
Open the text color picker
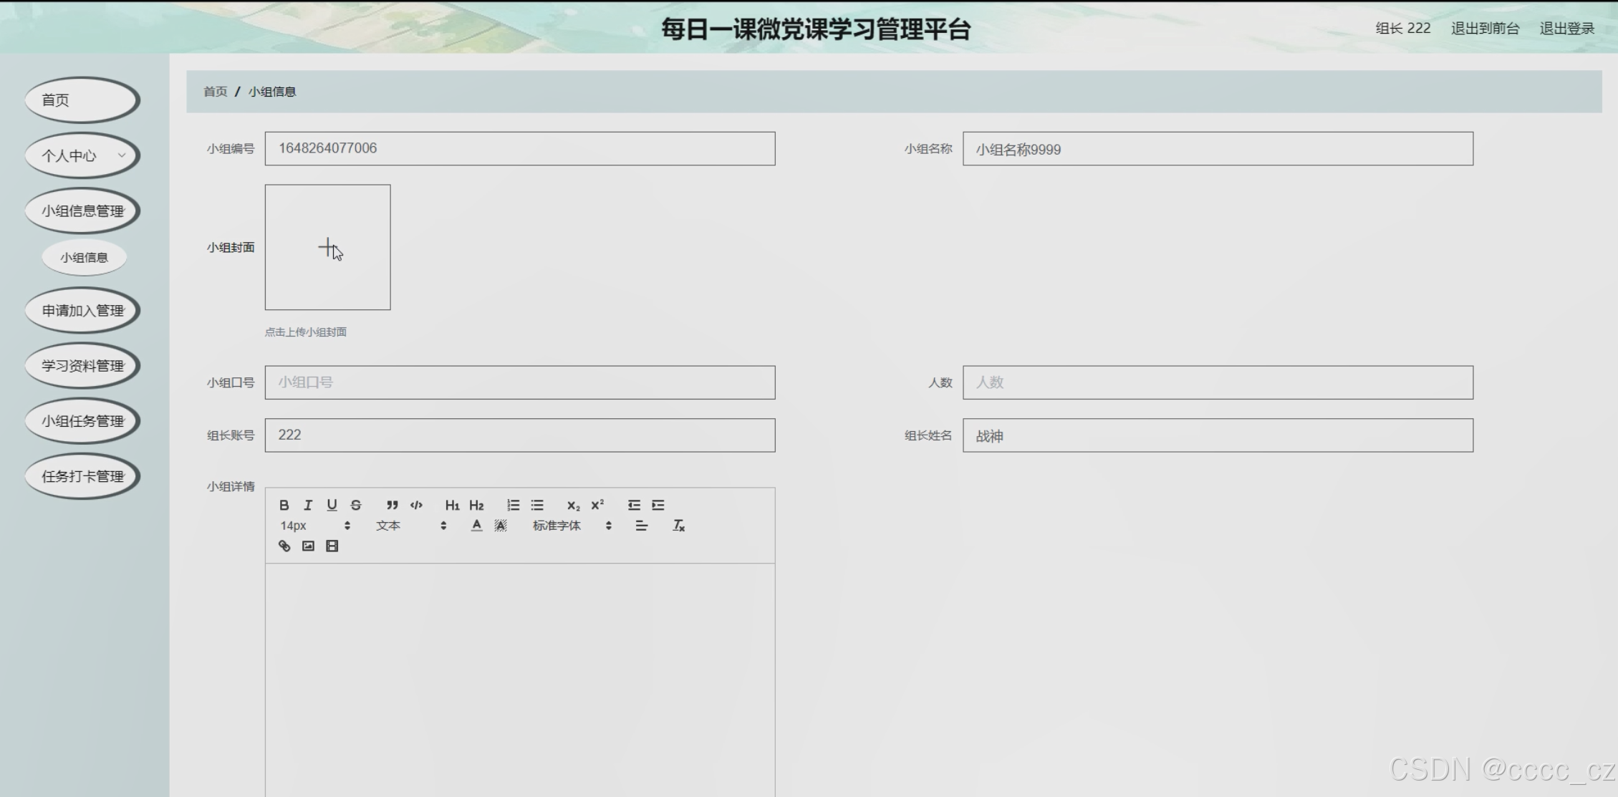click(476, 526)
